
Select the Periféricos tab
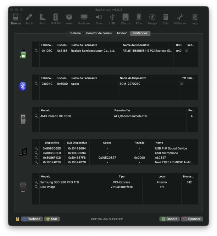pos(140,33)
